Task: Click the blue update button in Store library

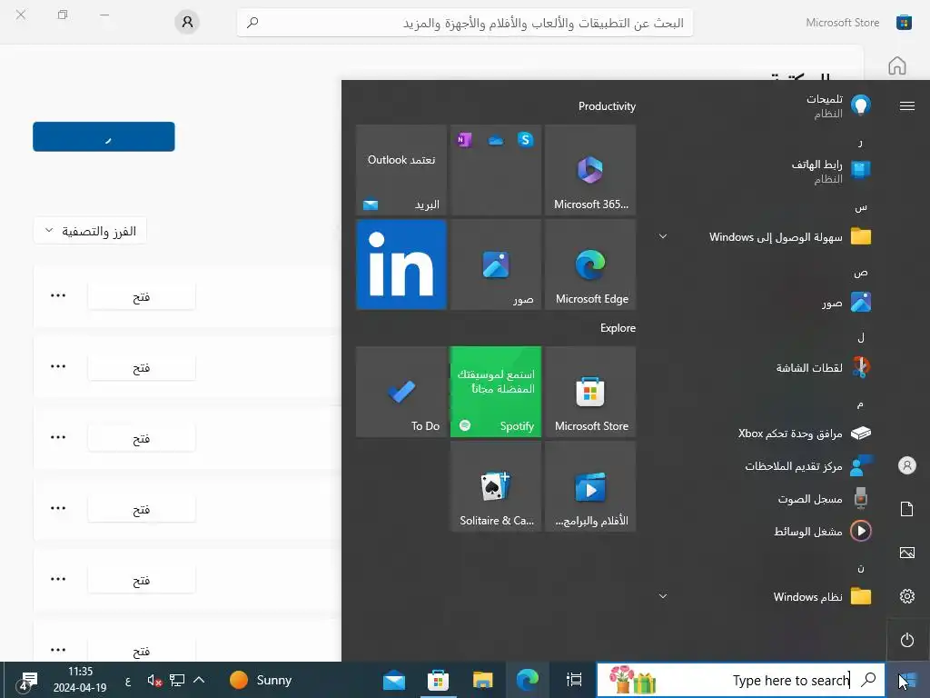Action: pos(104,136)
